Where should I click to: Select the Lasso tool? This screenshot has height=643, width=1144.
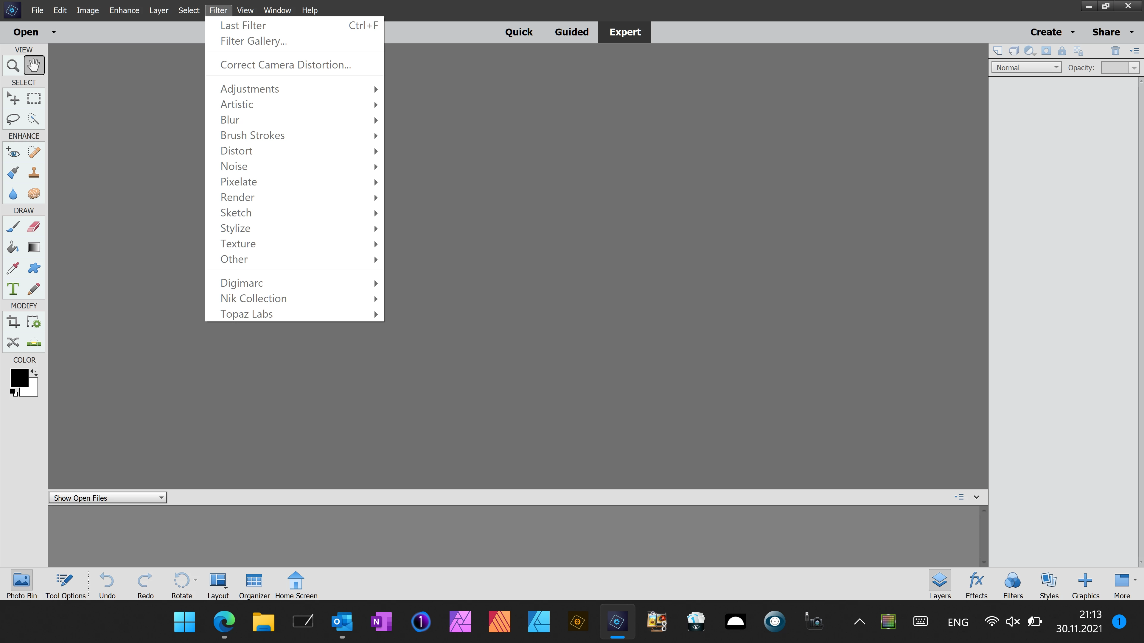click(x=13, y=119)
